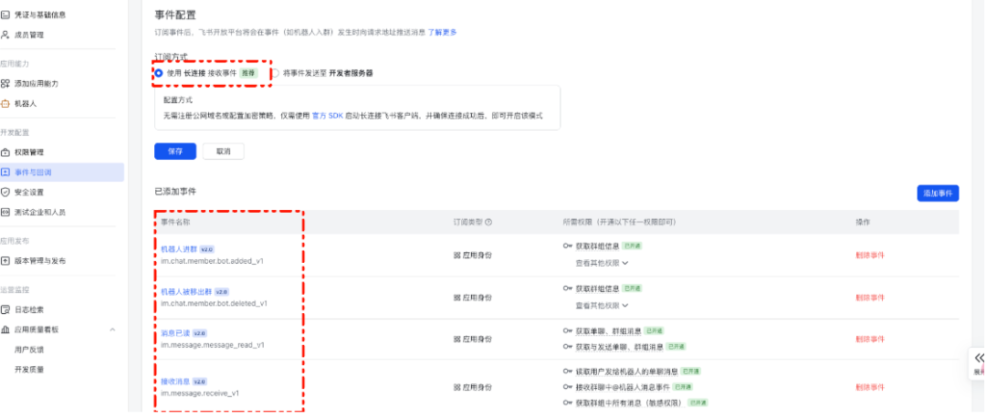Open the 消息已读 event name link
986x419 pixels.
(x=175, y=333)
